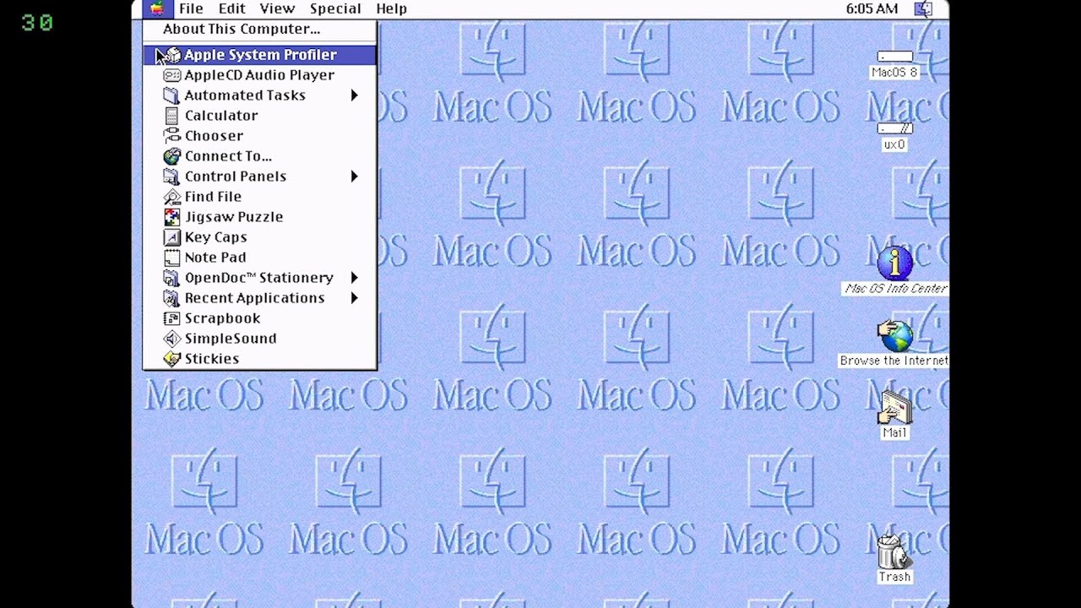Image resolution: width=1081 pixels, height=608 pixels.
Task: Select the ux0 disk icon
Action: 894,129
